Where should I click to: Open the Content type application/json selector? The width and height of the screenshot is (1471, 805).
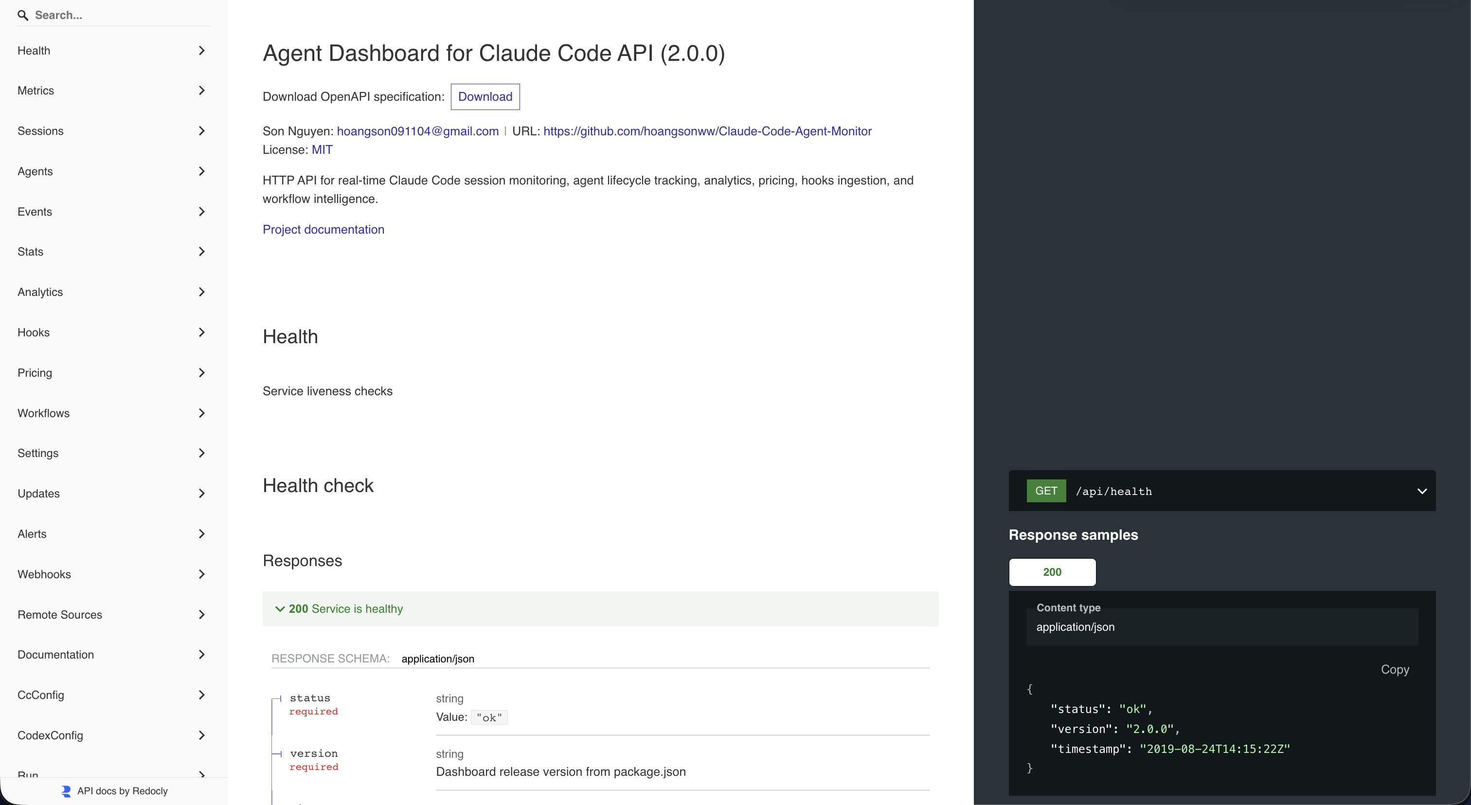[x=1222, y=627]
